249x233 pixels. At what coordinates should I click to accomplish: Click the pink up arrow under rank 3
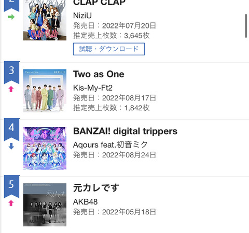(x=11, y=89)
